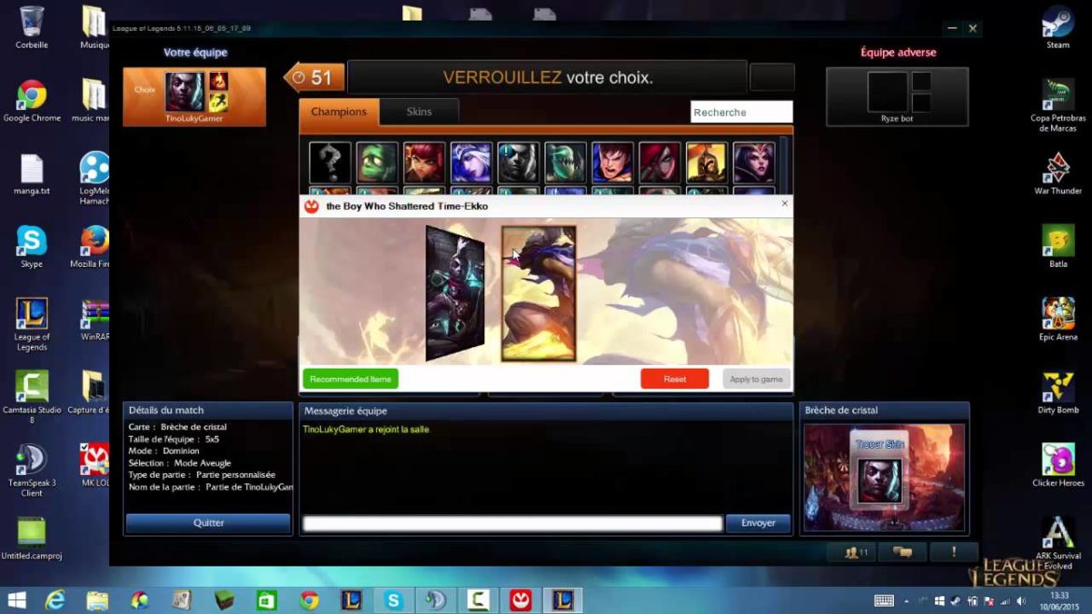Screen dimensions: 1092x614
Task: Switch to the Champions tab
Action: [x=339, y=112]
